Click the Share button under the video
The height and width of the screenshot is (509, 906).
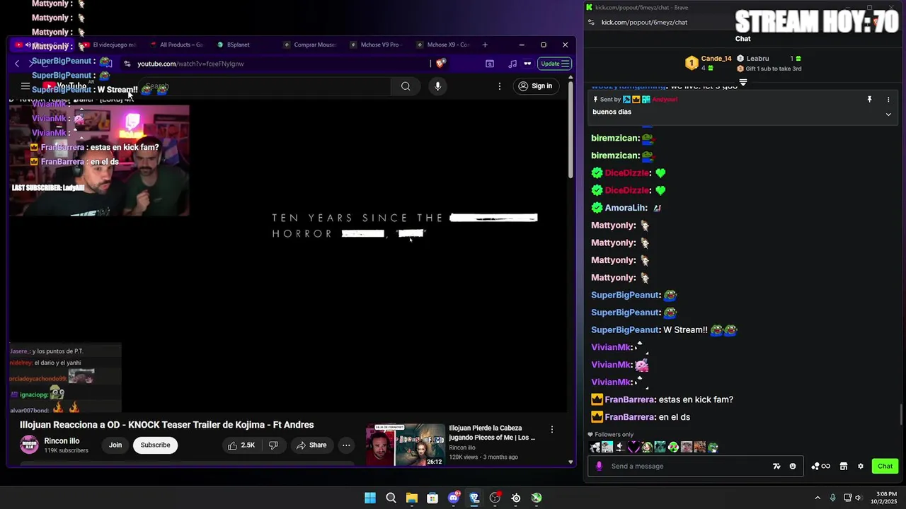point(311,445)
